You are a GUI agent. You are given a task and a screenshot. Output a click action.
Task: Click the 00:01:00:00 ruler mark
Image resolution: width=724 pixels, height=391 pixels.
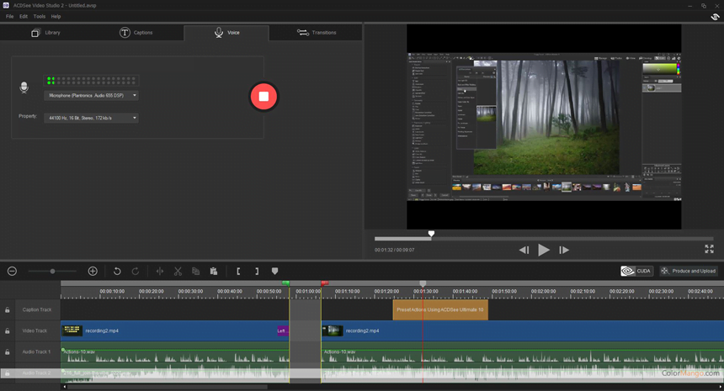[x=308, y=292]
